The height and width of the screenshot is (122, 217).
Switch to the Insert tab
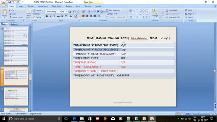pyautogui.click(x=21, y=6)
